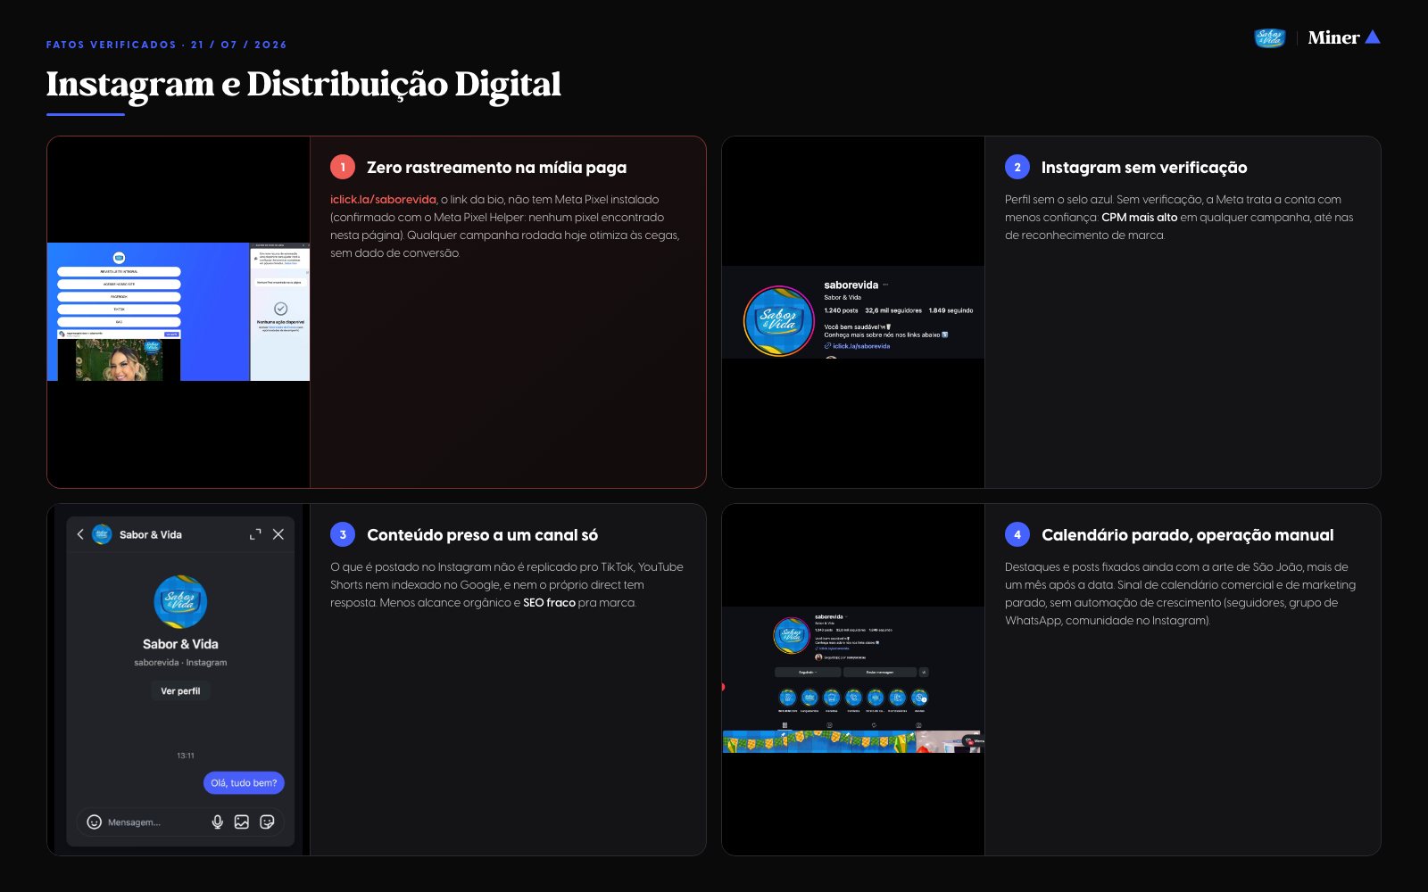This screenshot has width=1428, height=892.
Task: Click '32,6 mil seguidores' count
Action: 893,310
